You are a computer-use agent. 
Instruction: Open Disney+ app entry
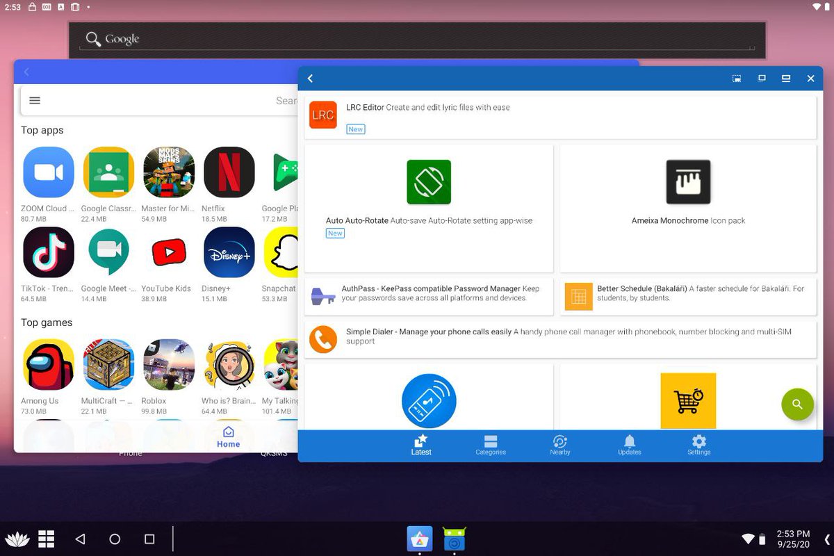coord(229,264)
